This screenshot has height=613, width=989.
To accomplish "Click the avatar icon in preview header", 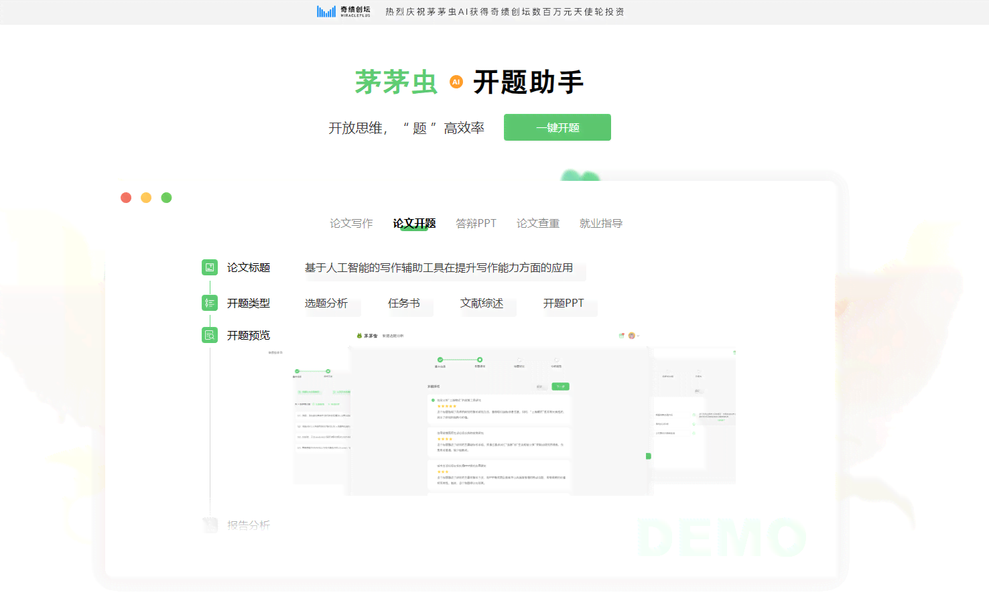I will tap(631, 336).
